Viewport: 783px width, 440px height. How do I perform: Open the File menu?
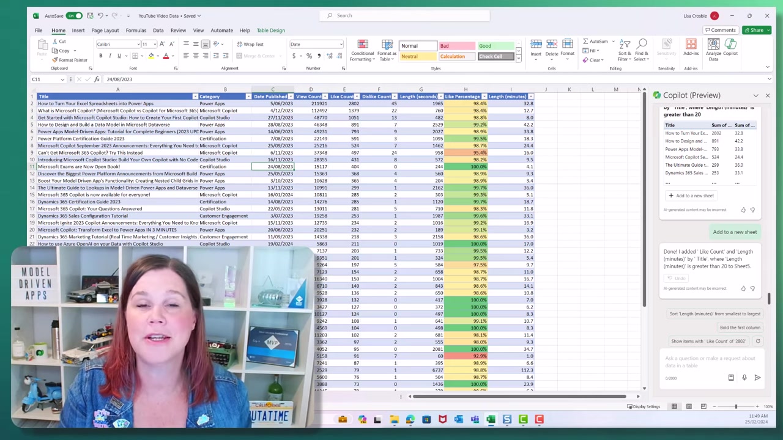(x=39, y=30)
